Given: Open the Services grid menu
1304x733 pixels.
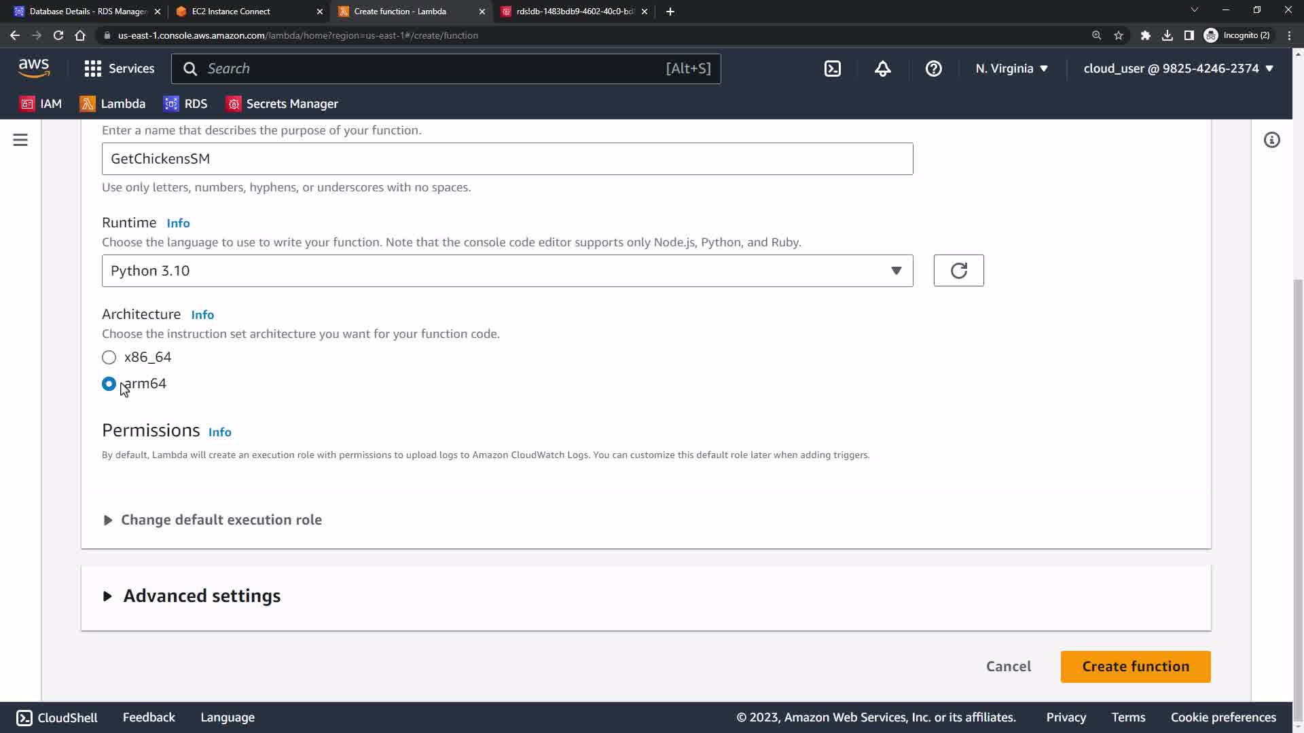Looking at the screenshot, I should tap(119, 69).
